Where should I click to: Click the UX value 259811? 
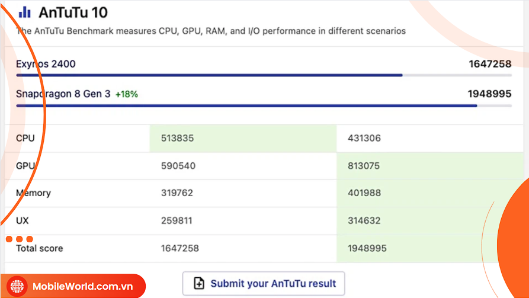click(177, 221)
